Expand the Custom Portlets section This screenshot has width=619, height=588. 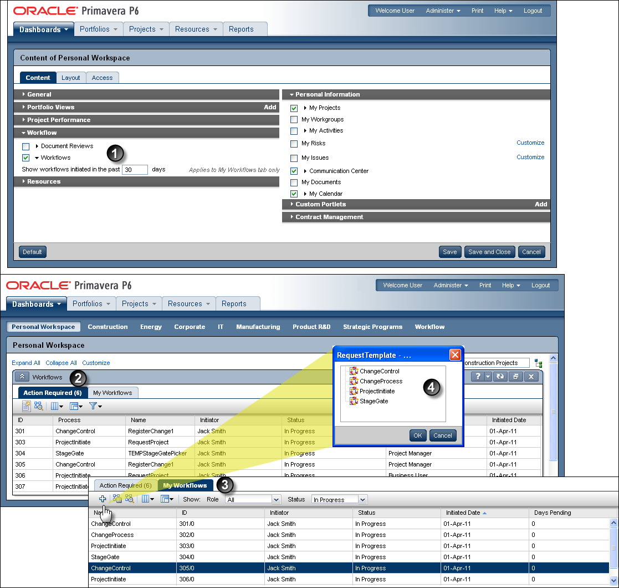pyautogui.click(x=416, y=204)
